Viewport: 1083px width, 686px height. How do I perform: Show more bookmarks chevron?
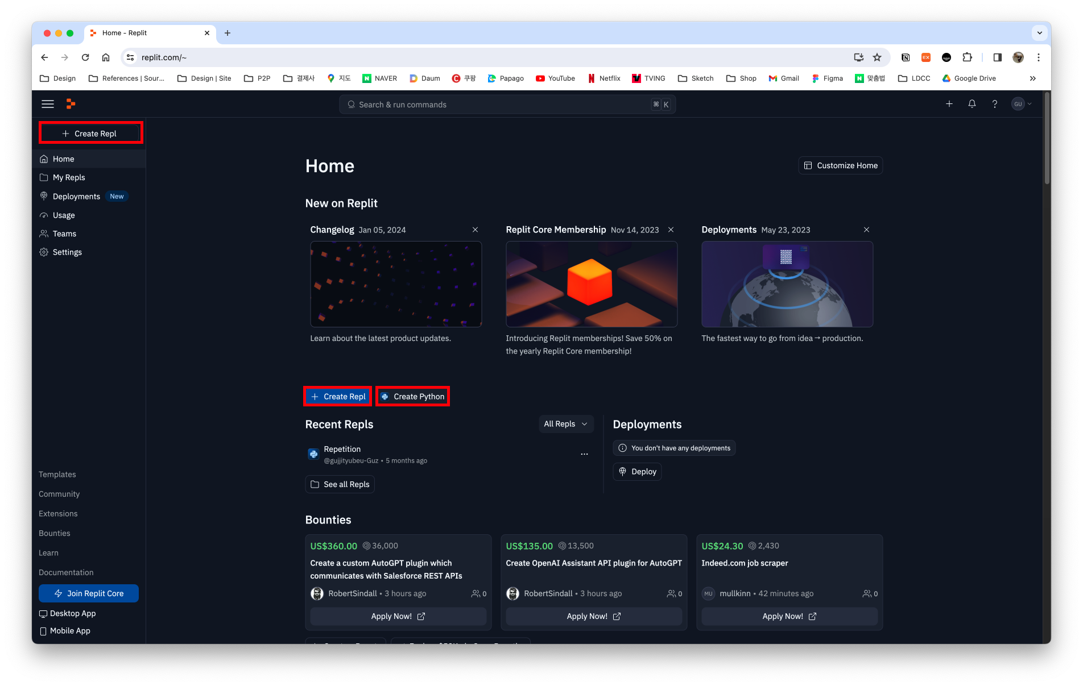[1033, 78]
